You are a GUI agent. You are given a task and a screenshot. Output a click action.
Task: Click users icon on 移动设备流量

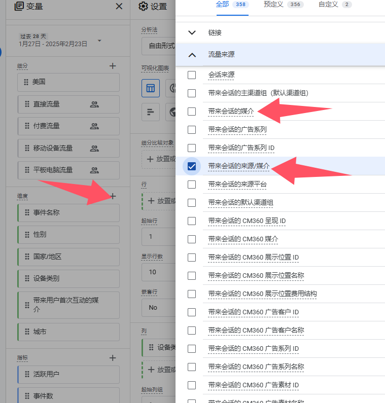[x=94, y=149]
